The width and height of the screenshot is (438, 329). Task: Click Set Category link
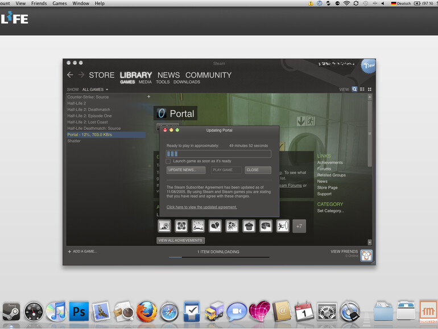330,211
